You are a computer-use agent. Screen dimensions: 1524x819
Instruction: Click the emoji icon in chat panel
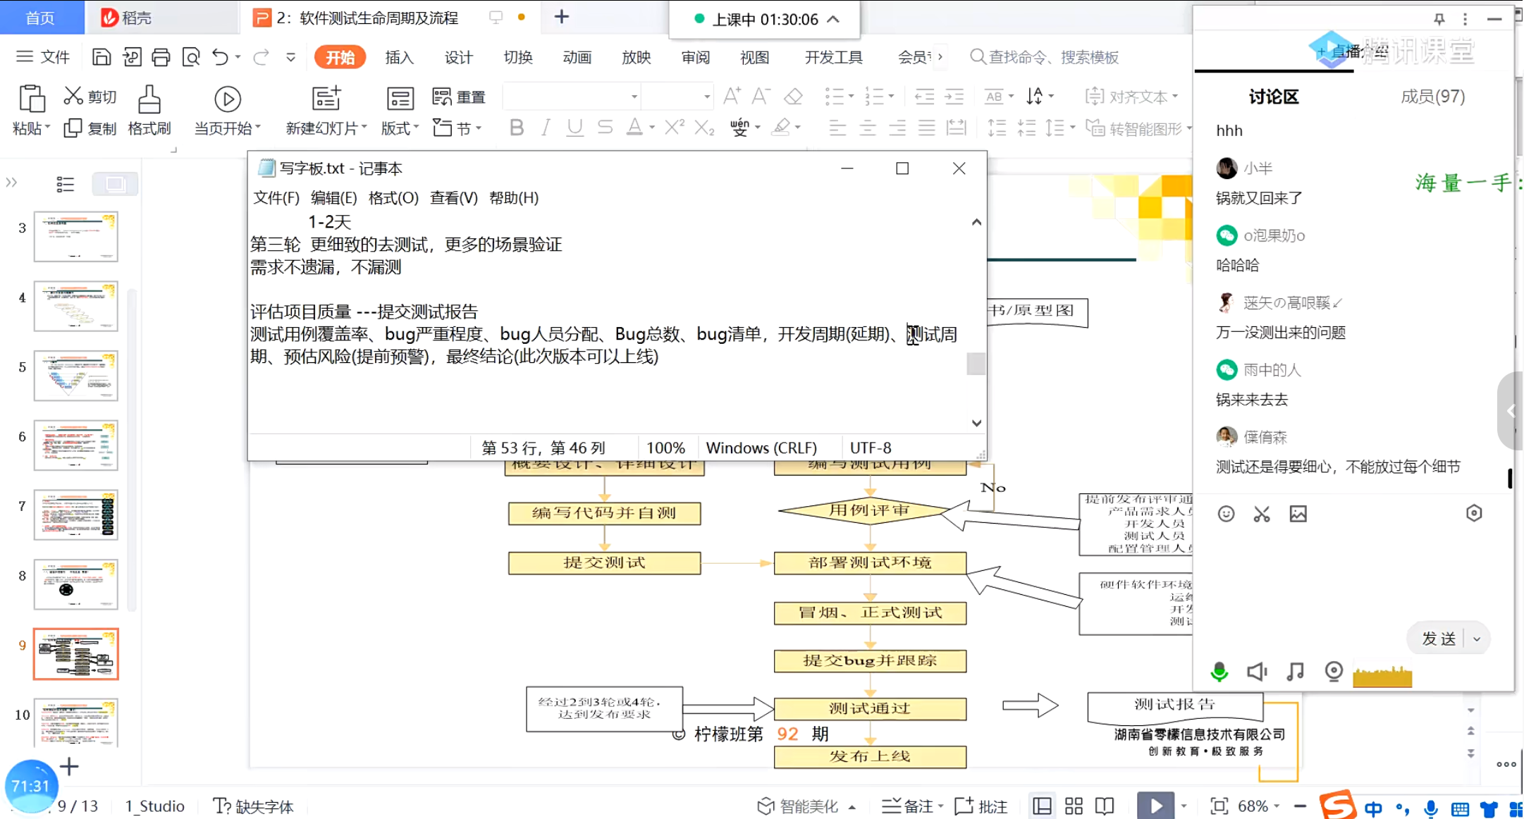(1226, 514)
